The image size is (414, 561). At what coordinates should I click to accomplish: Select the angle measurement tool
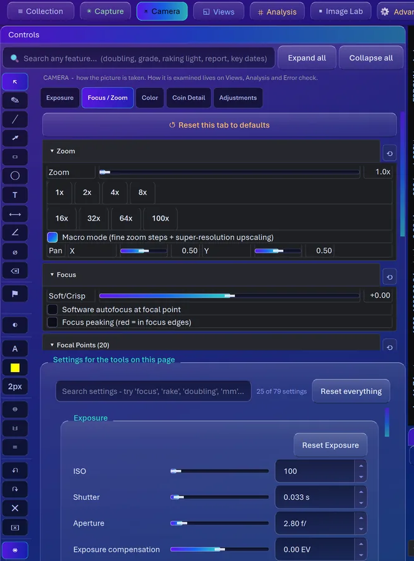pyautogui.click(x=15, y=233)
